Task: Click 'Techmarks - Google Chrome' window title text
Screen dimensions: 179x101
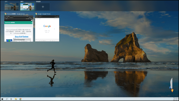Action: tap(16, 14)
